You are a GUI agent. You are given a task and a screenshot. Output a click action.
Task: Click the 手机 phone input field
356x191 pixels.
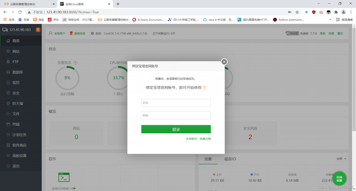click(x=176, y=103)
